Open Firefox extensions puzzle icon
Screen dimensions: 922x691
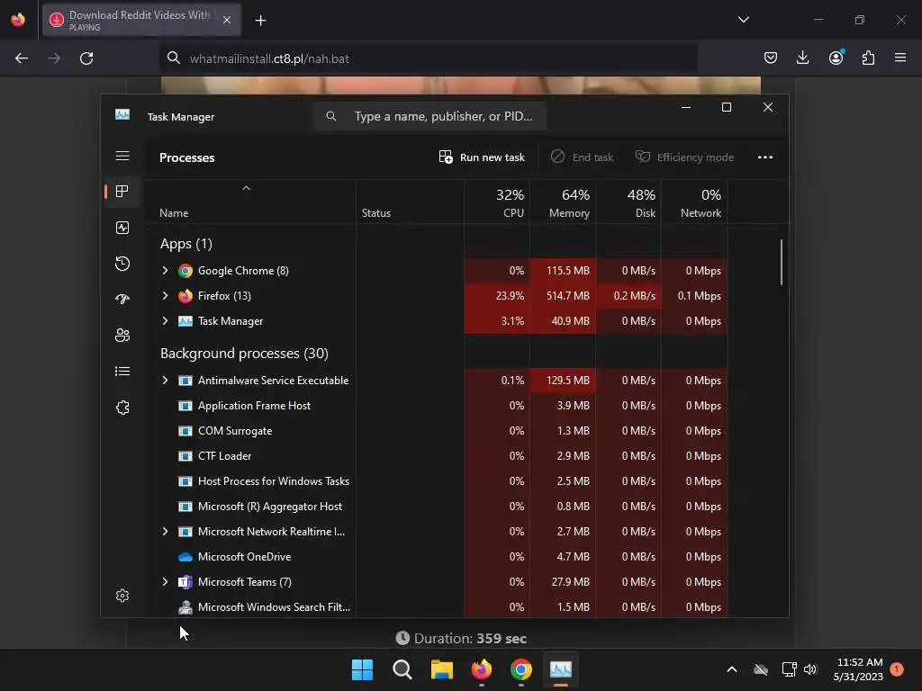[868, 58]
